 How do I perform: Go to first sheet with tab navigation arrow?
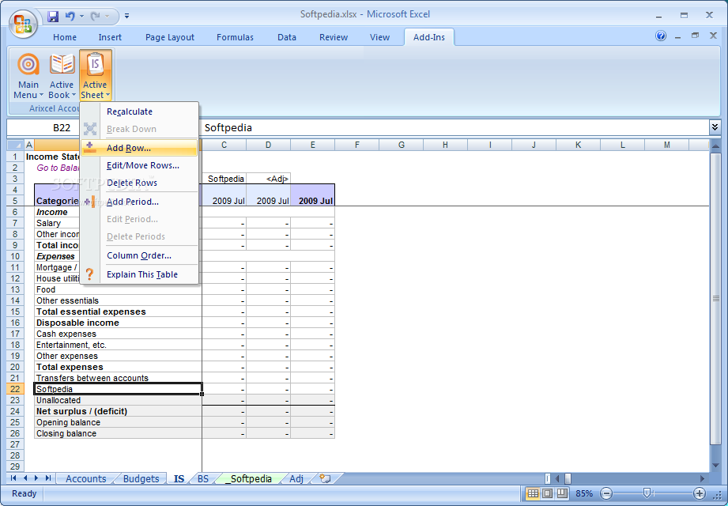tap(13, 478)
